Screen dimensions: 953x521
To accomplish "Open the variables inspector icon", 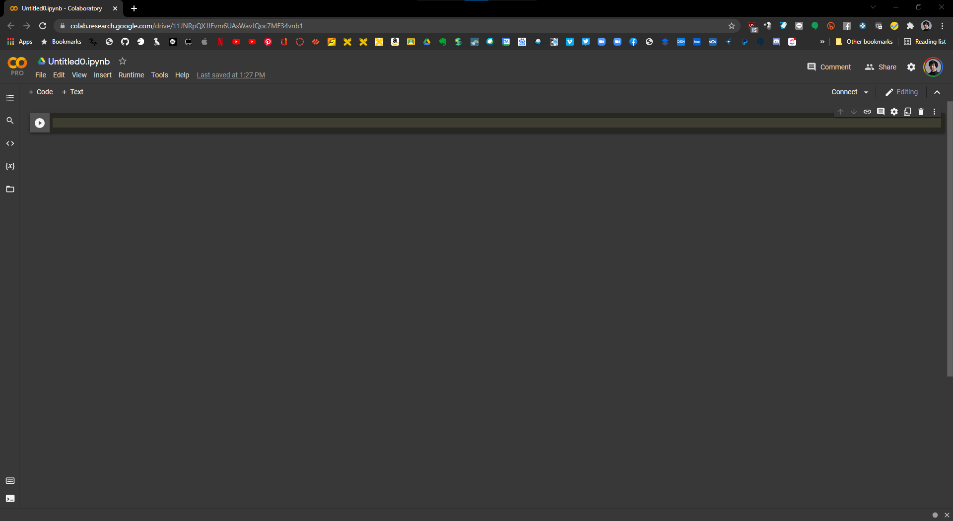I will pos(10,166).
